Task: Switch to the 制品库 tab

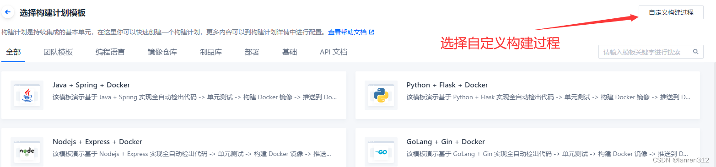Action: pyautogui.click(x=211, y=52)
